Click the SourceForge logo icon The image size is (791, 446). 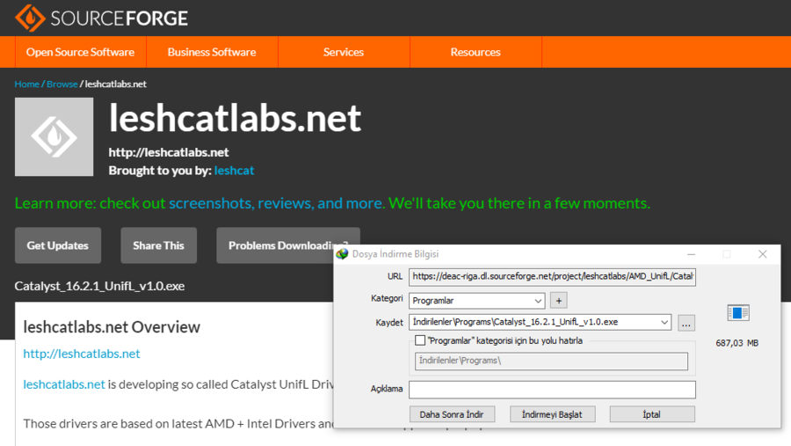30,18
